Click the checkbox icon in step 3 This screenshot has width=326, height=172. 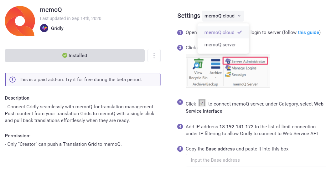[202, 103]
